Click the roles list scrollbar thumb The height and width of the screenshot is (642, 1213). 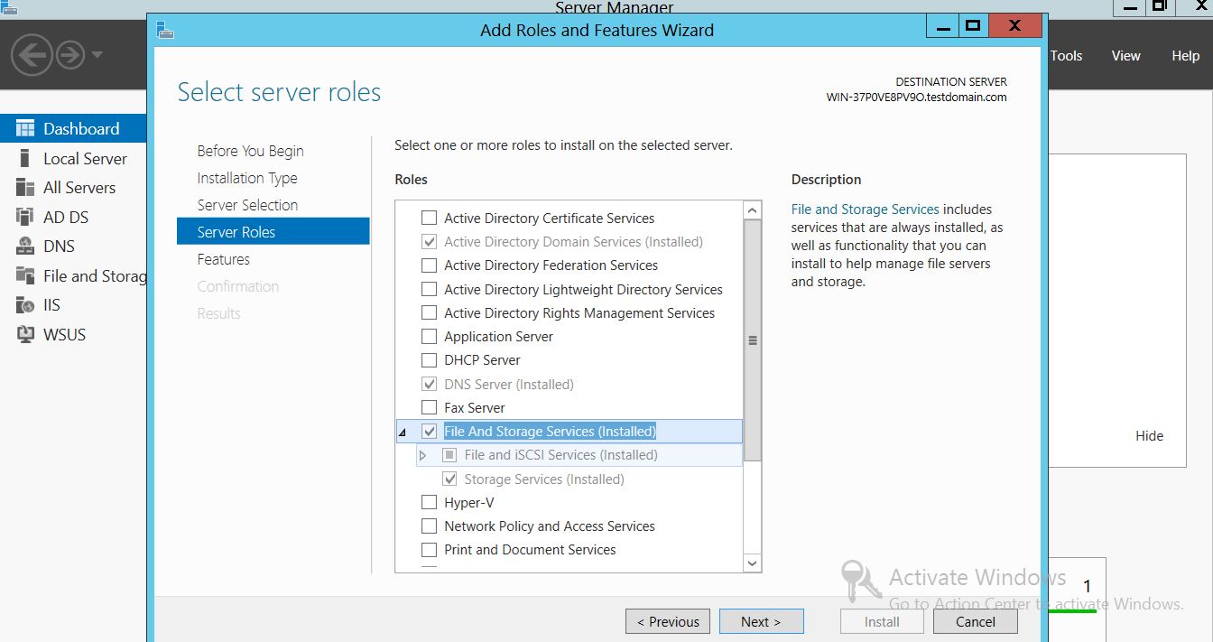pos(753,340)
